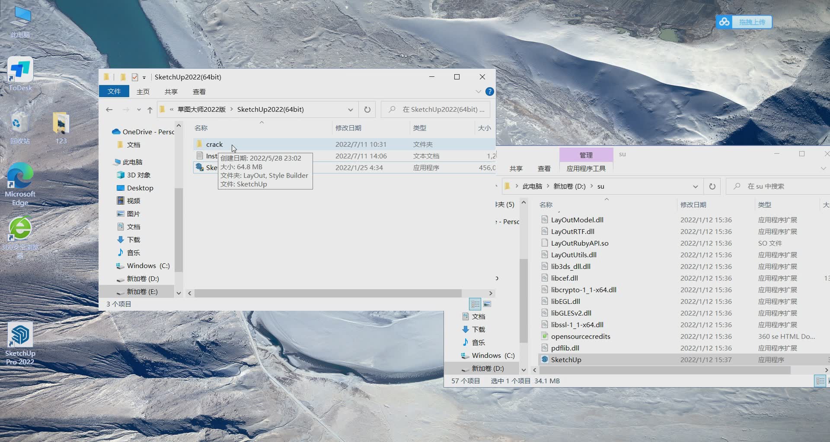Click 新加卷 (D:) in su breadcrumb path
This screenshot has width=830, height=442.
point(569,186)
